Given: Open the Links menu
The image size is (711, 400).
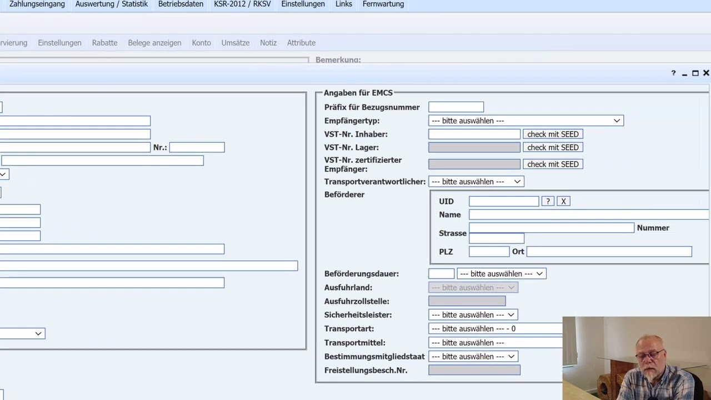Looking at the screenshot, I should point(344,4).
